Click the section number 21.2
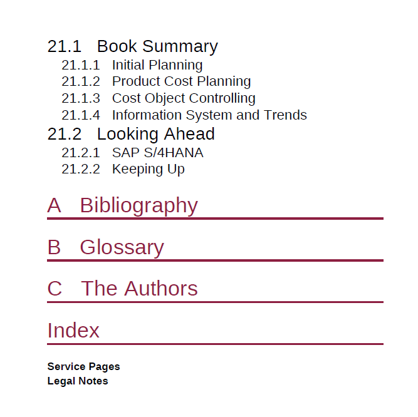 [65, 134]
